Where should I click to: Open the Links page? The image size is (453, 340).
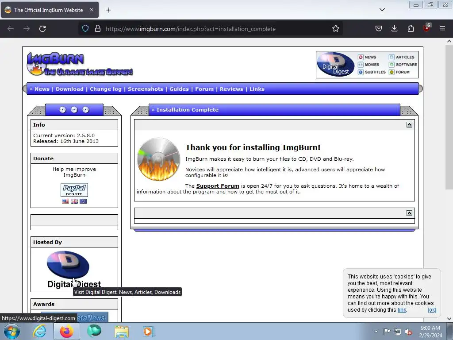click(257, 89)
